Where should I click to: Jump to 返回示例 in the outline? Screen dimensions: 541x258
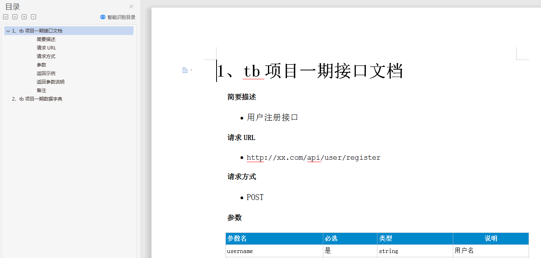(46, 73)
